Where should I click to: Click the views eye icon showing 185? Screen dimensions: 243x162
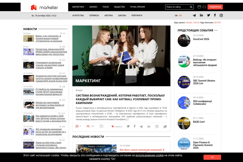pos(88,126)
